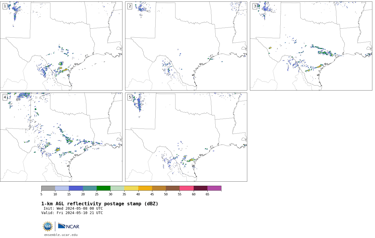Click the orange 40-45 dBZ swatch
Viewport: 375px width, 238px height.
[145, 188]
